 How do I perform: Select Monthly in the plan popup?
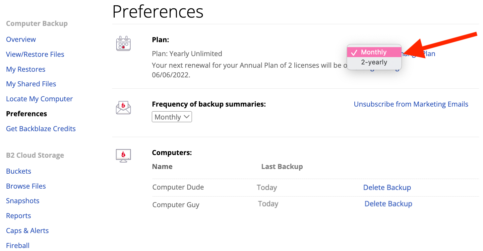click(x=374, y=52)
